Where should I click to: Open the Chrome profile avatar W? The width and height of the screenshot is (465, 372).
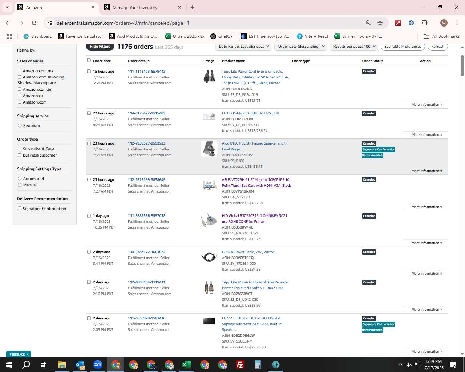click(x=444, y=23)
